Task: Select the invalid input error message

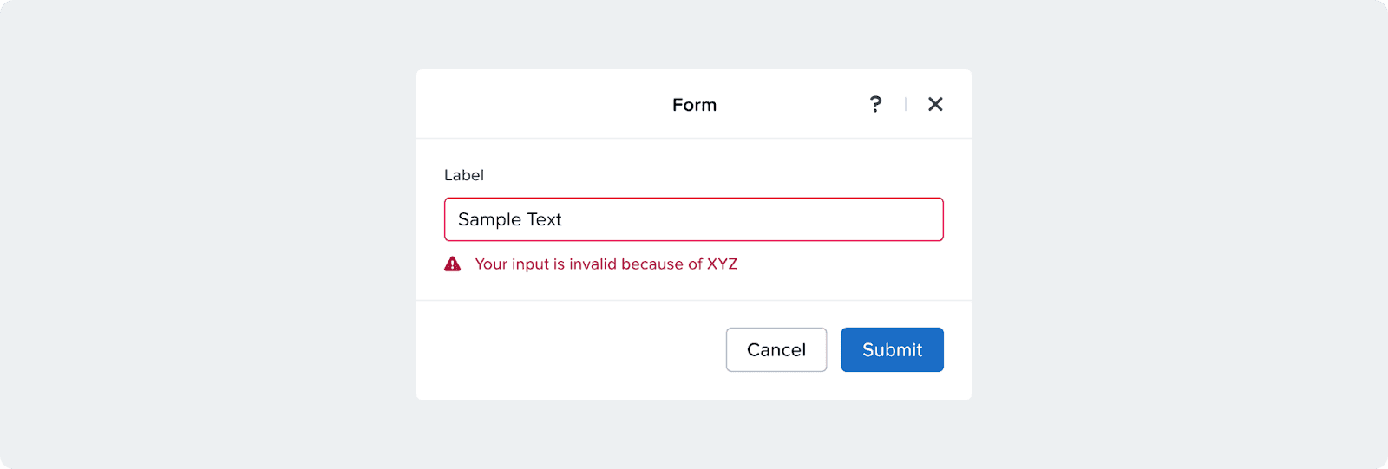Action: pyautogui.click(x=606, y=264)
